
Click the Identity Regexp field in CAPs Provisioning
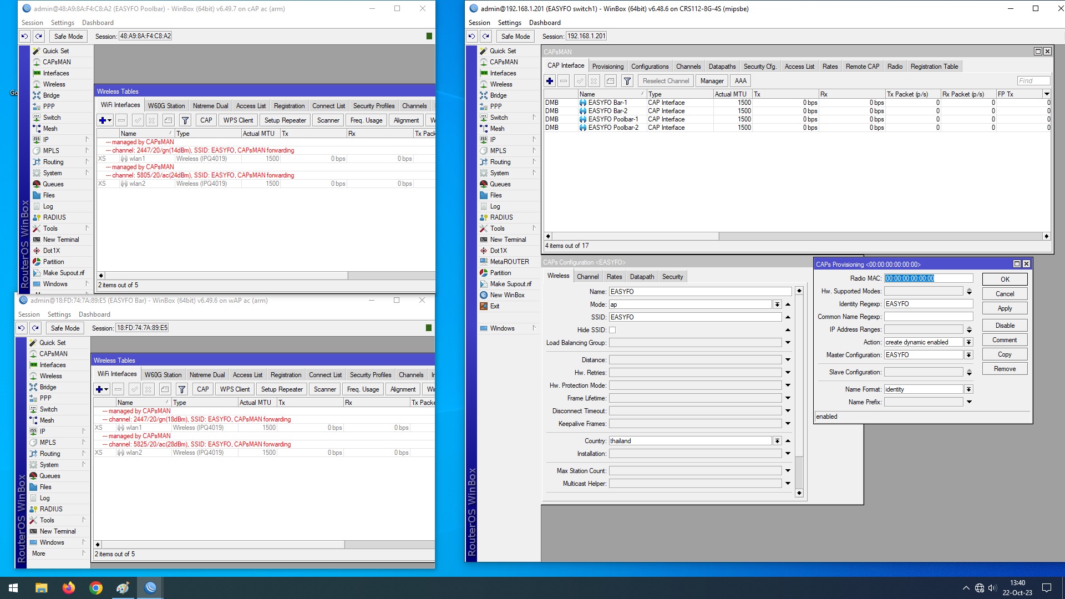point(927,304)
